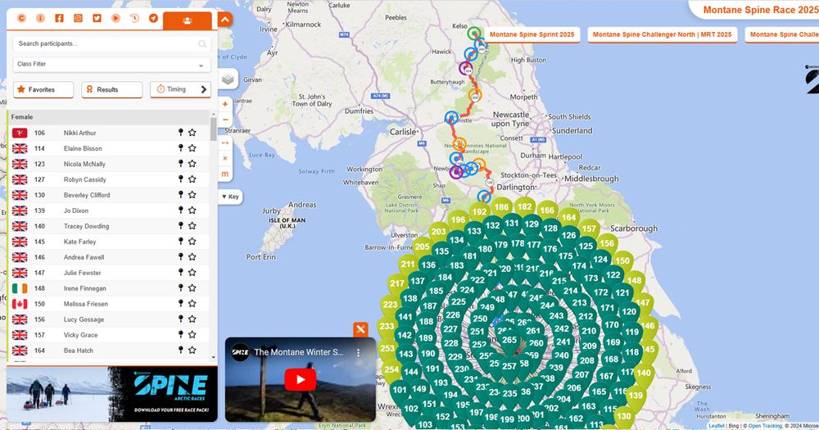
Task: Open the YouTube video three-dot menu
Action: point(359,353)
